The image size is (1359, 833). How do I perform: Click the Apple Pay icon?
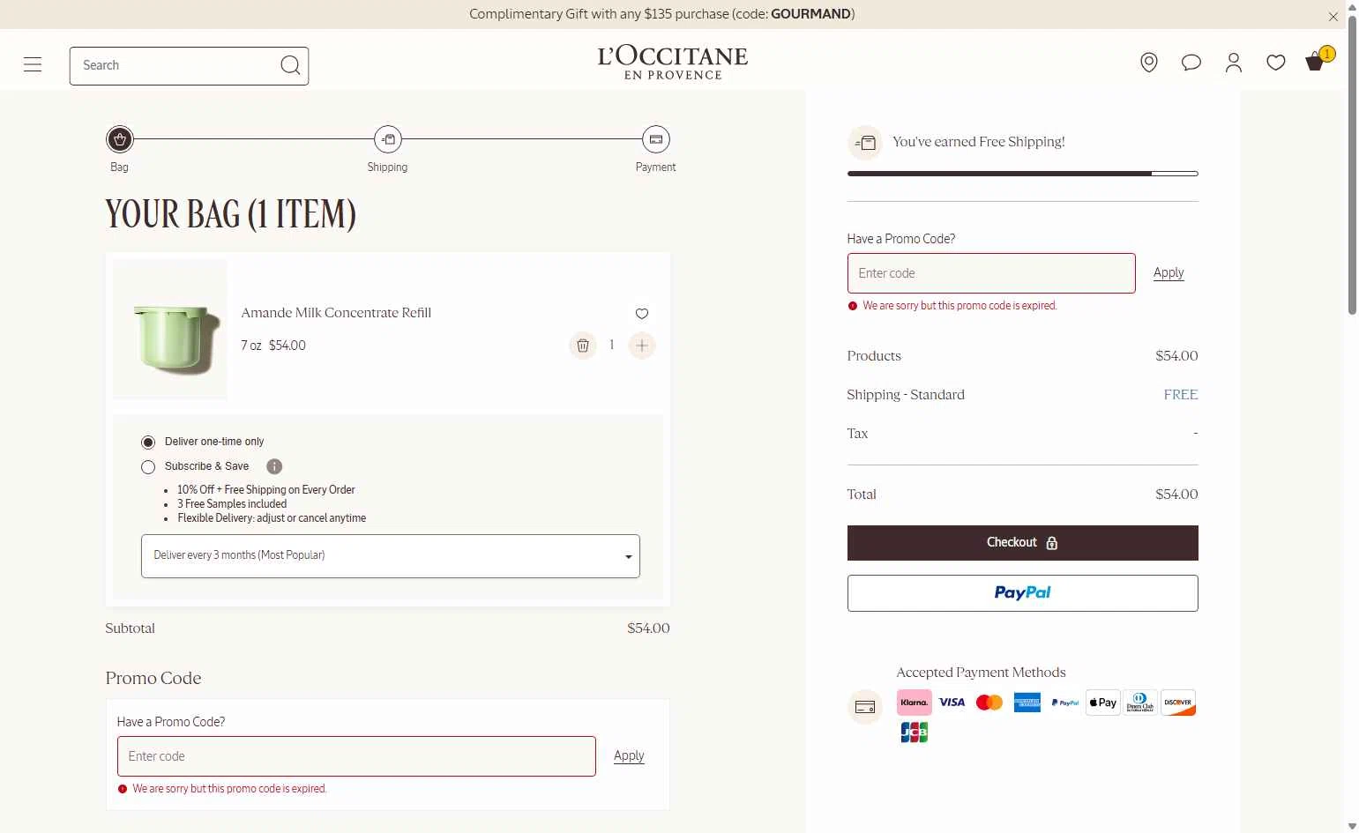tap(1102, 703)
